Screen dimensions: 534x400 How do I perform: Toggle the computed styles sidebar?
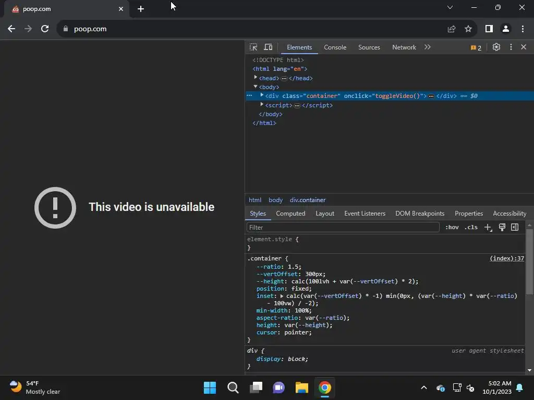click(x=515, y=227)
